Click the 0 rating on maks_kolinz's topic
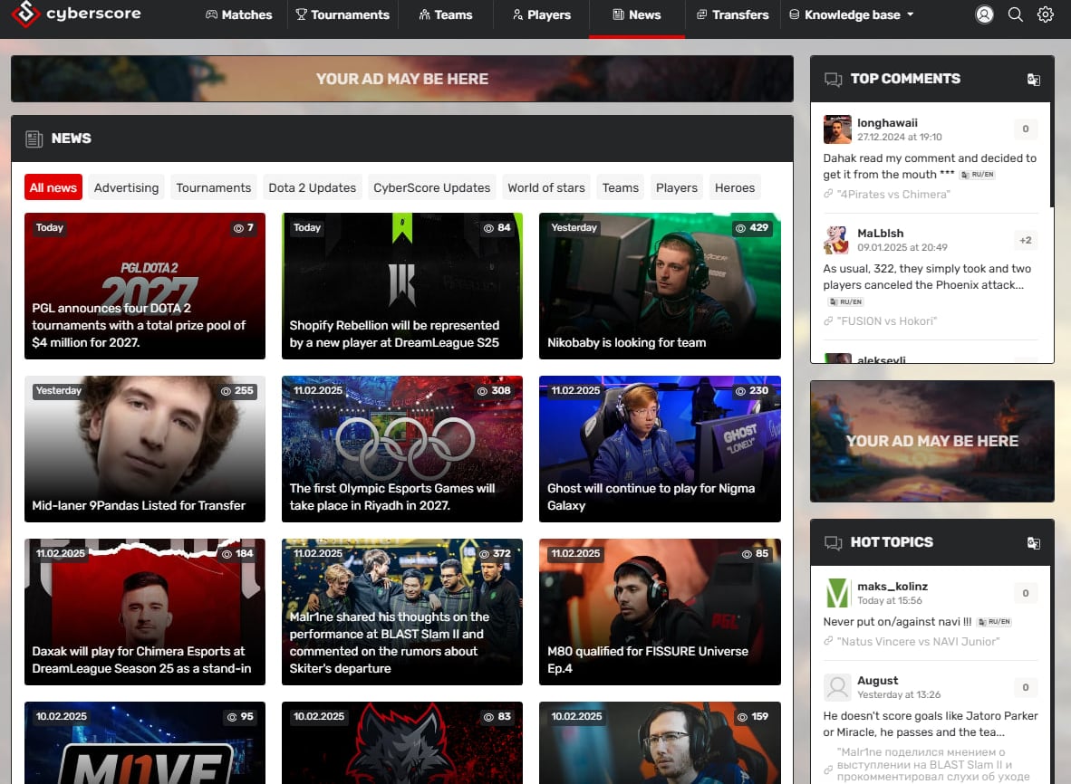Image resolution: width=1071 pixels, height=784 pixels. [x=1025, y=593]
